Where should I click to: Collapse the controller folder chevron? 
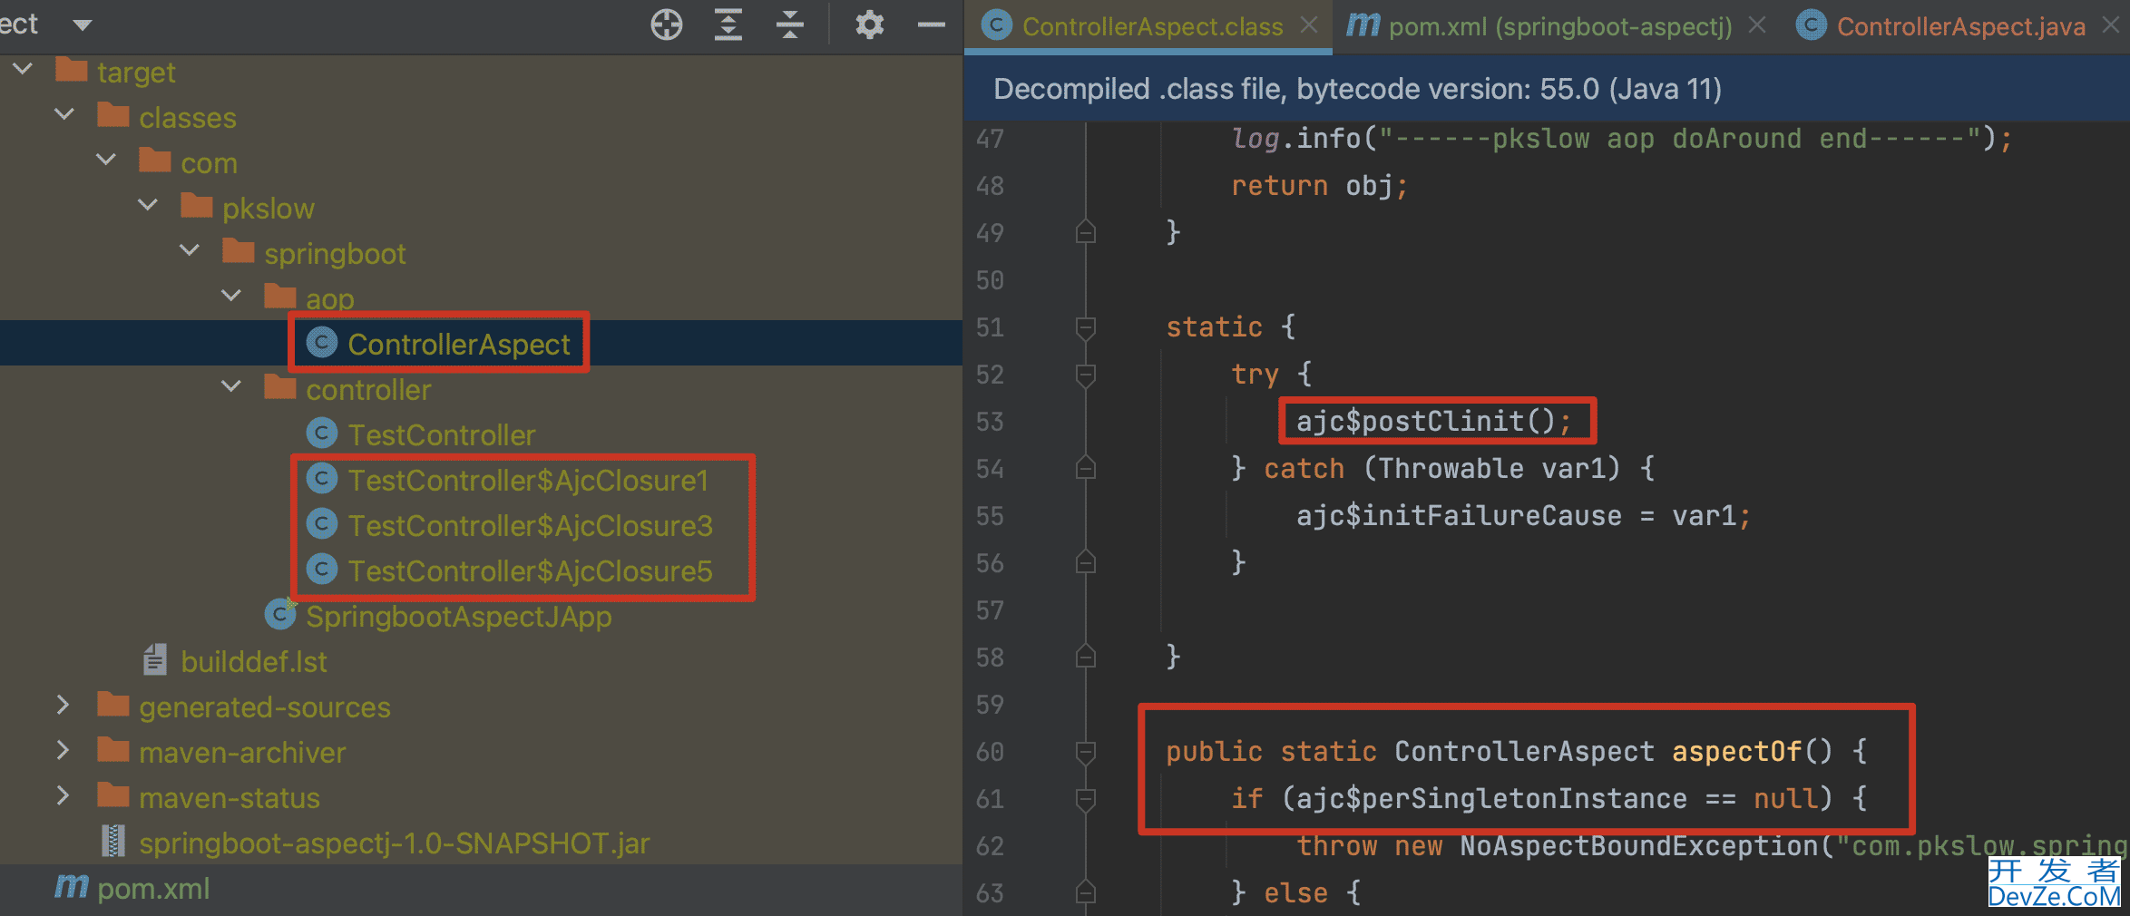[231, 386]
